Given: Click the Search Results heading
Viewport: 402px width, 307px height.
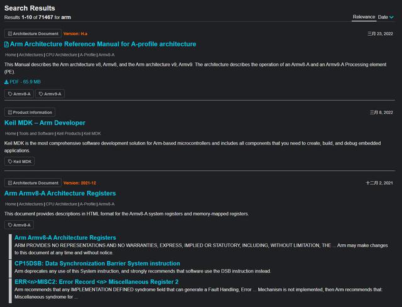Looking at the screenshot, I should tap(30, 8).
